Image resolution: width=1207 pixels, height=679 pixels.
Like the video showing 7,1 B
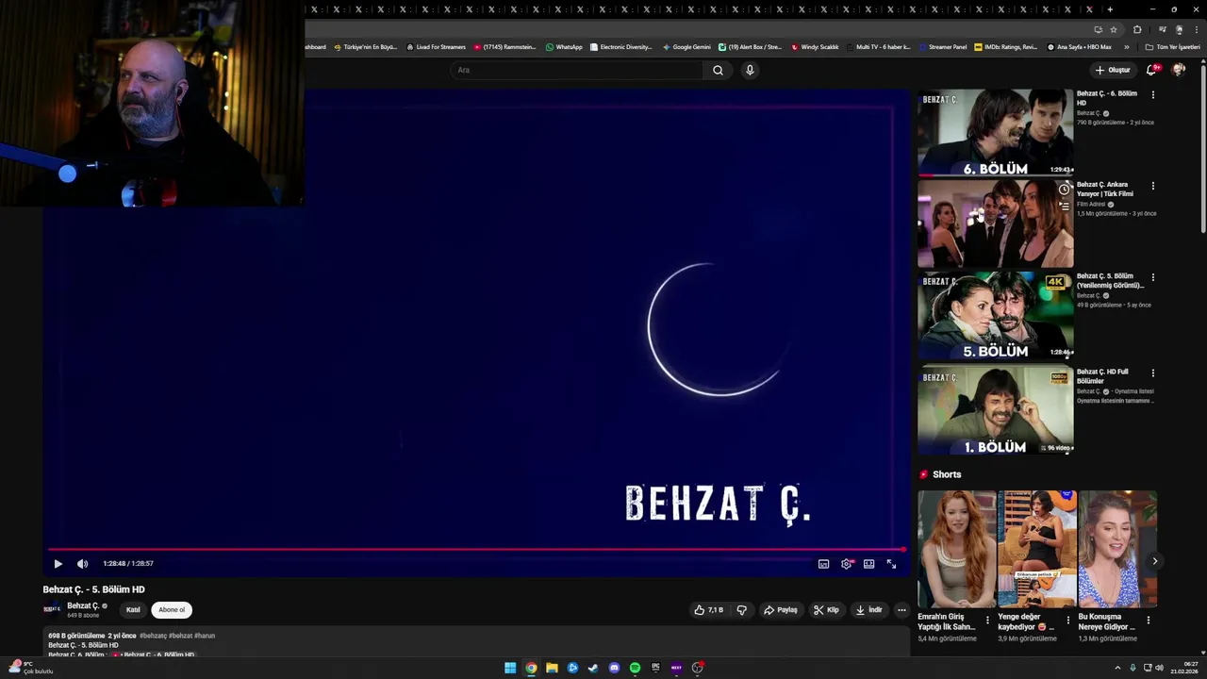tap(708, 610)
